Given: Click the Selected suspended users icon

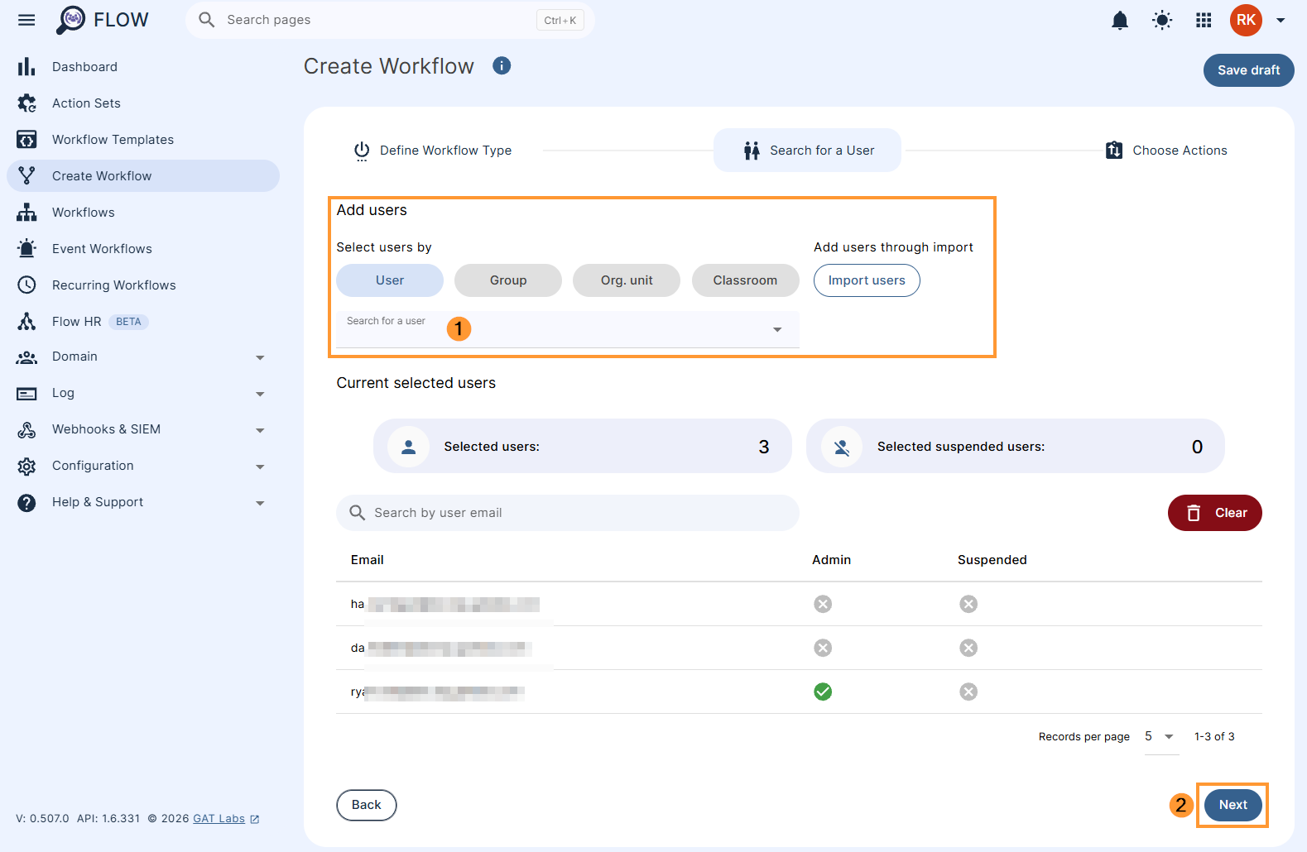Looking at the screenshot, I should pyautogui.click(x=842, y=447).
